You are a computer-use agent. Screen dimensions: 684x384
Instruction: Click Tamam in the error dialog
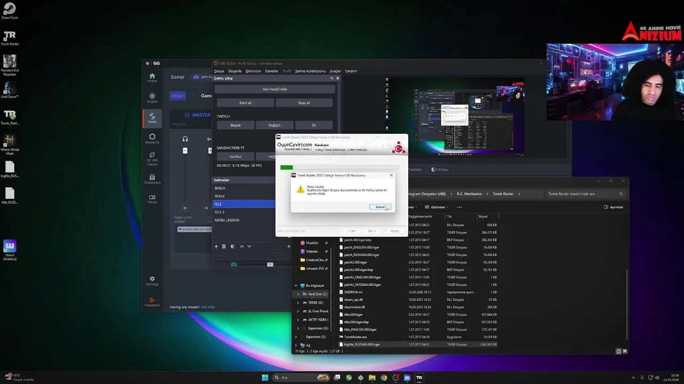pos(380,207)
